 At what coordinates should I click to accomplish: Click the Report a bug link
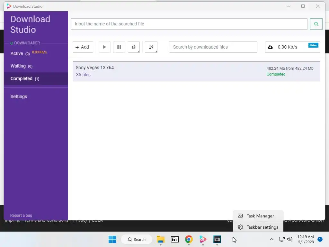click(21, 215)
